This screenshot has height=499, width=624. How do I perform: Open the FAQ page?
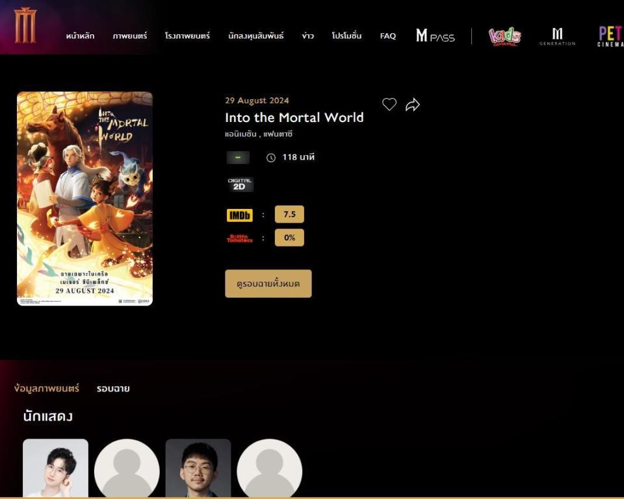pyautogui.click(x=387, y=37)
